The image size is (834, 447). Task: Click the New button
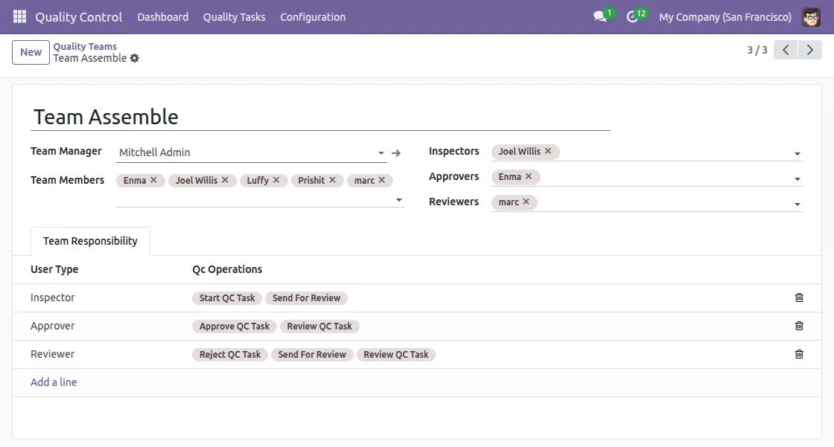tap(31, 52)
